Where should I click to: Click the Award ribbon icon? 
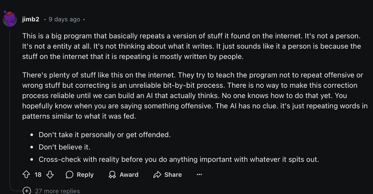tap(112, 175)
